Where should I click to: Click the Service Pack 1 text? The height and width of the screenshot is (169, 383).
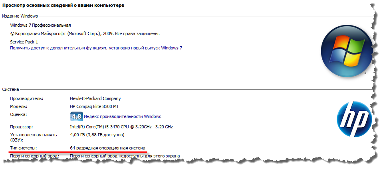click(24, 42)
